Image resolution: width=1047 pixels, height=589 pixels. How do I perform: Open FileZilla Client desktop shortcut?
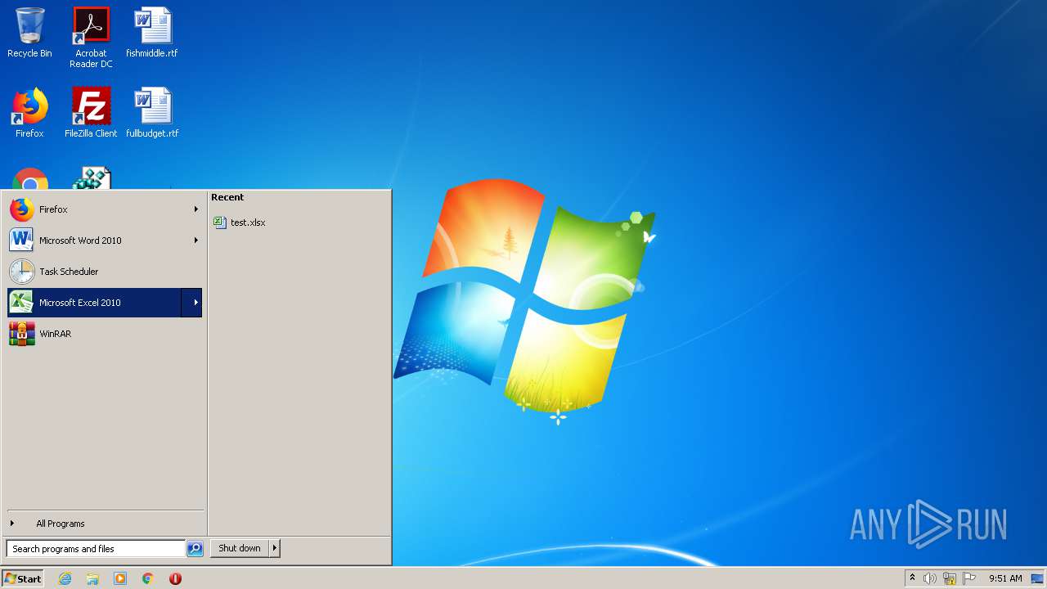[91, 113]
